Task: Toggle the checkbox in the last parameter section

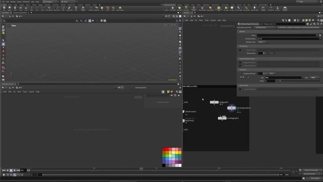Action: point(240,89)
